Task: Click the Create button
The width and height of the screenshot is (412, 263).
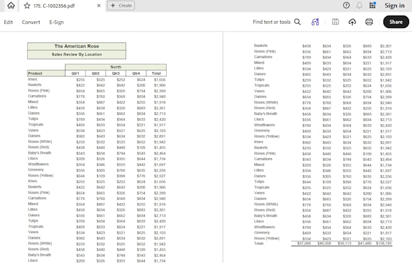Action: click(x=121, y=5)
